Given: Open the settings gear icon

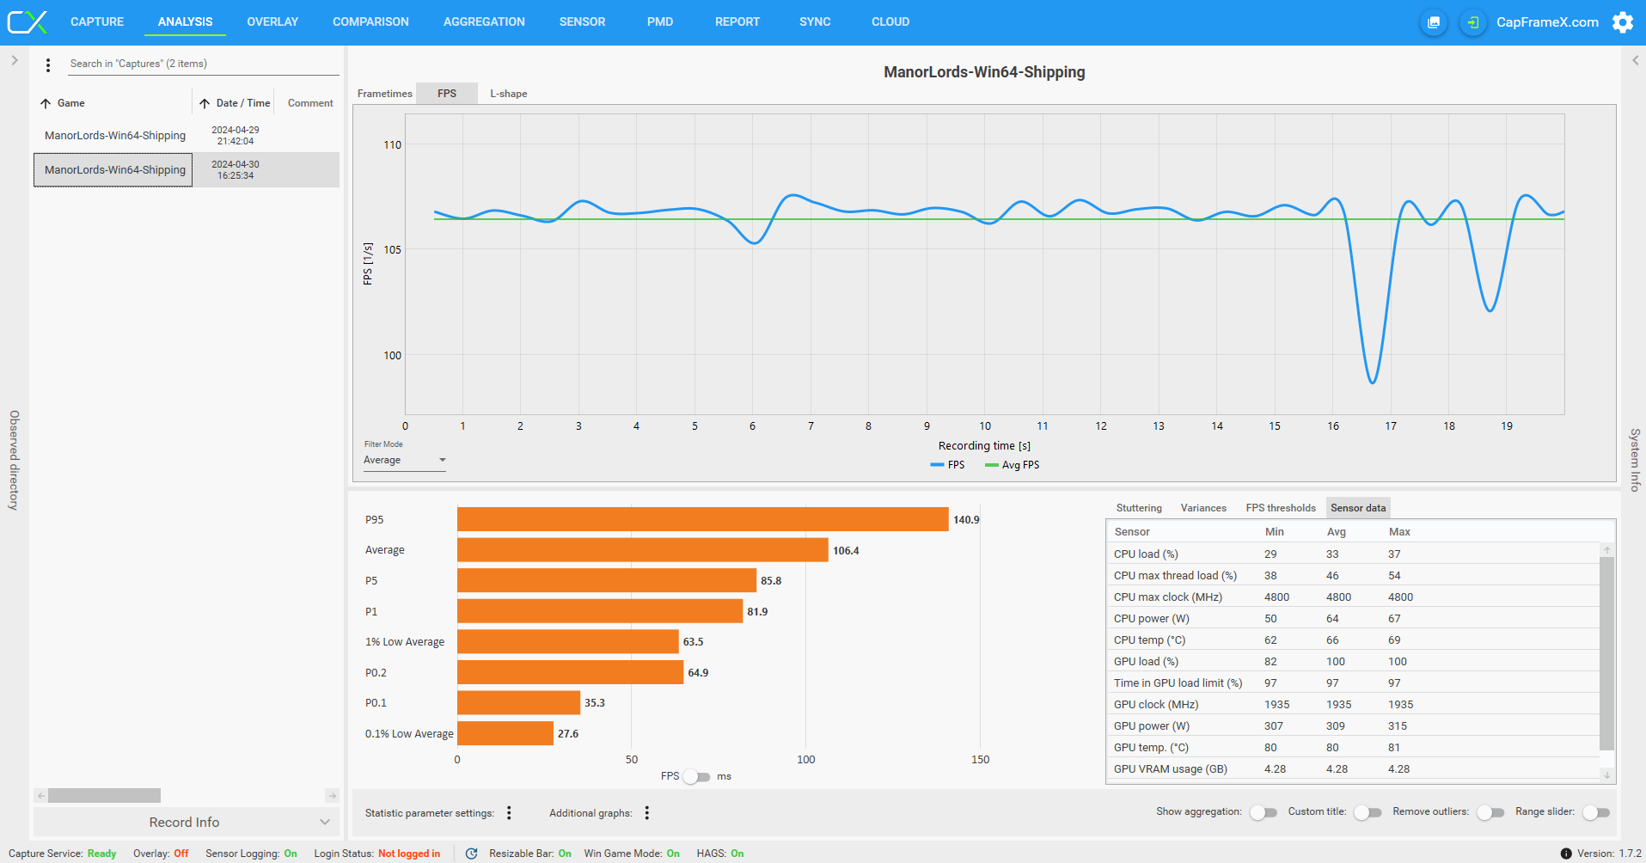Looking at the screenshot, I should pos(1623,22).
